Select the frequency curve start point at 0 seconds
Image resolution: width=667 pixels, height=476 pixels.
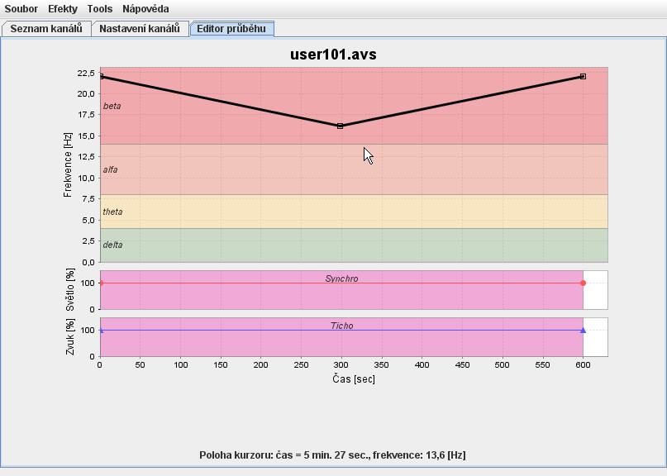tap(101, 76)
